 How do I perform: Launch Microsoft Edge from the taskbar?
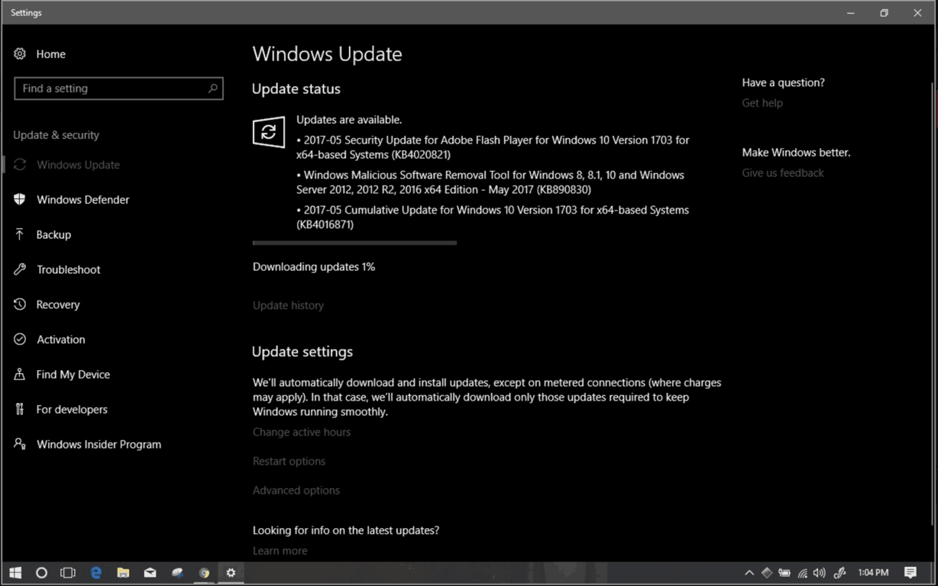point(96,572)
